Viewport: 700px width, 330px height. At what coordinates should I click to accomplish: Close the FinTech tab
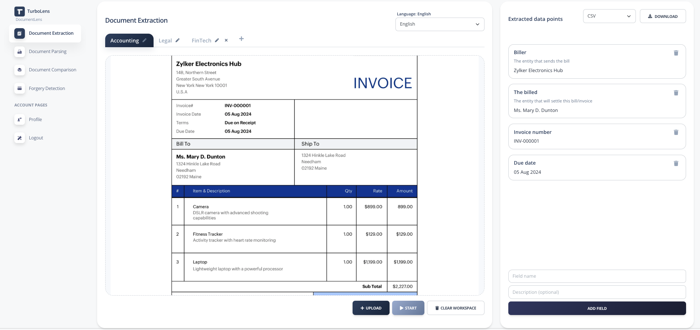226,41
